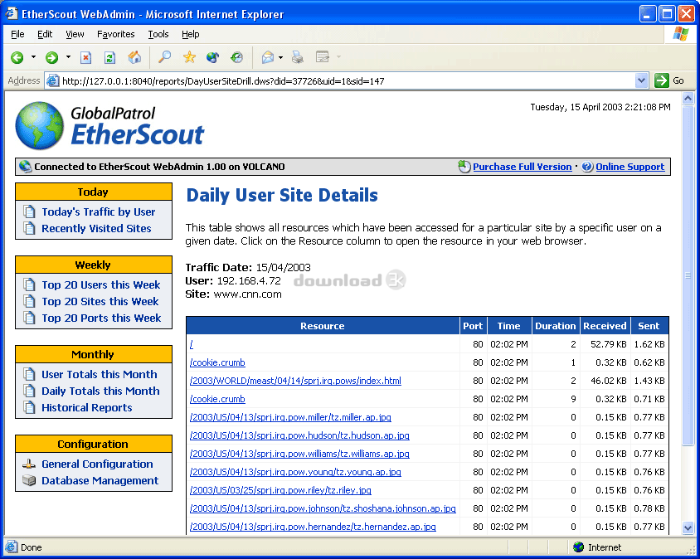Open the File menu
Screen dimensions: 700x559
17,34
